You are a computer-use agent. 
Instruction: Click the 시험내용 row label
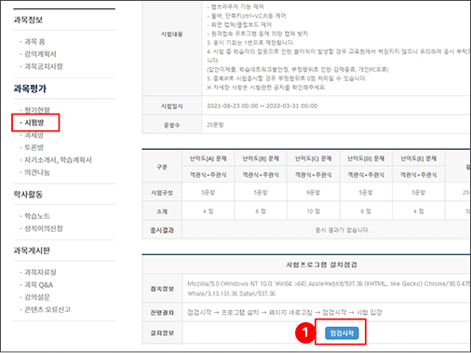tap(171, 34)
